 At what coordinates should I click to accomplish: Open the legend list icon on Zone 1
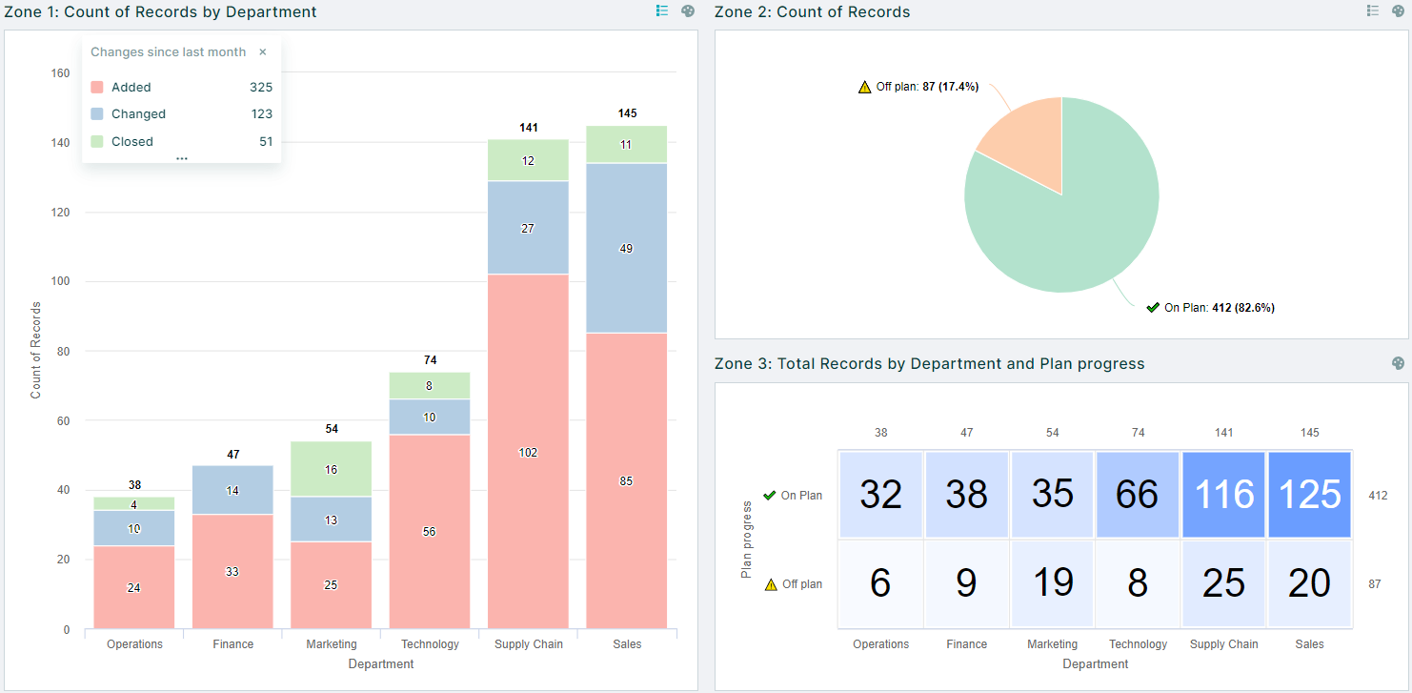[661, 11]
